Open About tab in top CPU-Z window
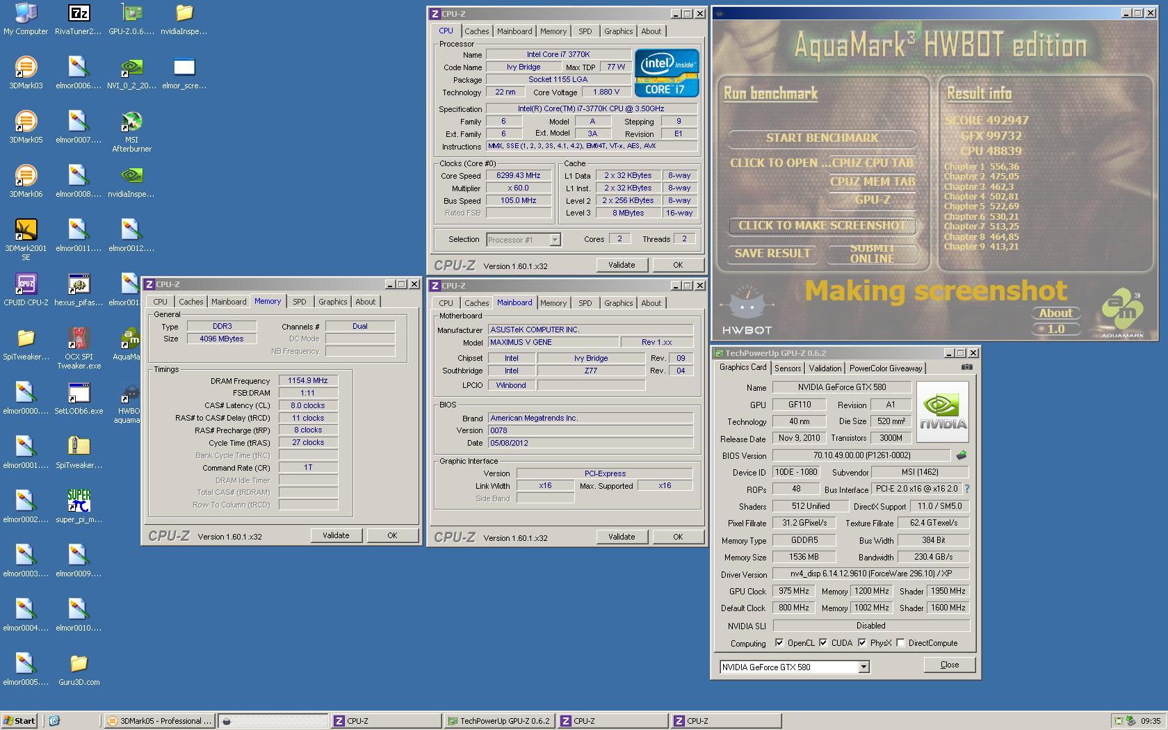Viewport: 1168px width, 730px height. coord(651,31)
